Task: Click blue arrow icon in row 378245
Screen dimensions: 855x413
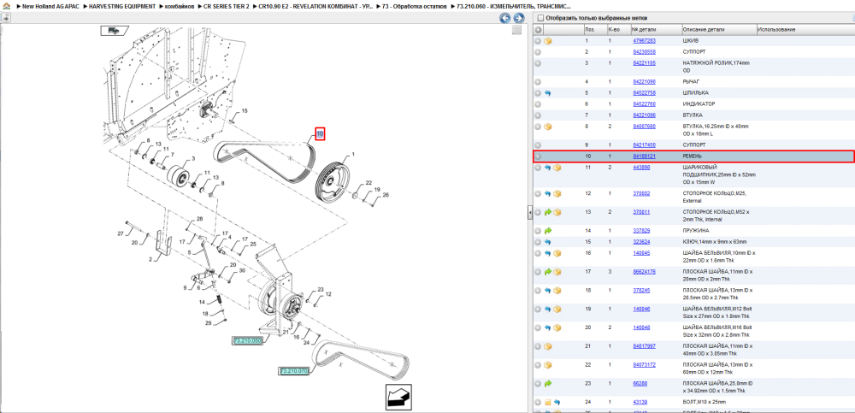Action: (548, 290)
